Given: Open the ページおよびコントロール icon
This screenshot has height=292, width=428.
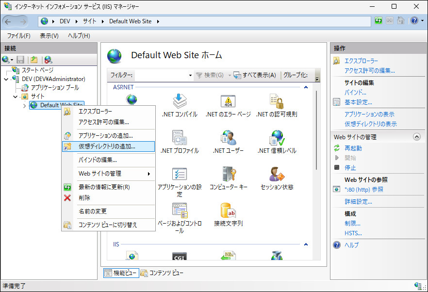Looking at the screenshot, I should (180, 218).
